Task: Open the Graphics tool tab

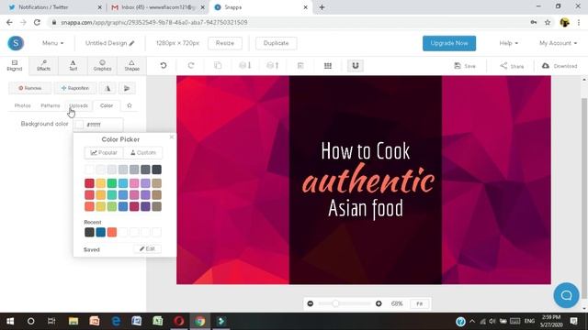Action: click(102, 65)
